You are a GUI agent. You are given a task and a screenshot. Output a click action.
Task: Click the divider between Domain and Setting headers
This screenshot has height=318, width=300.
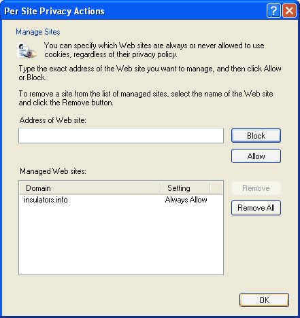pyautogui.click(x=161, y=188)
